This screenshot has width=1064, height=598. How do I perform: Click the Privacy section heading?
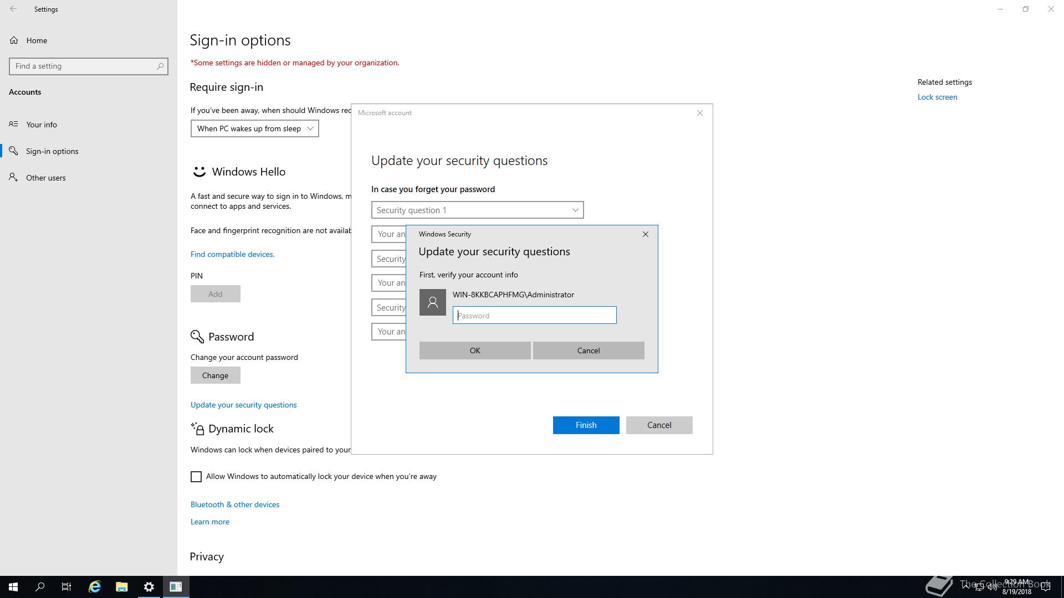(207, 557)
